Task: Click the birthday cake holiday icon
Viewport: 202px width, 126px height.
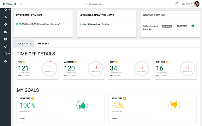Action: click(x=80, y=24)
